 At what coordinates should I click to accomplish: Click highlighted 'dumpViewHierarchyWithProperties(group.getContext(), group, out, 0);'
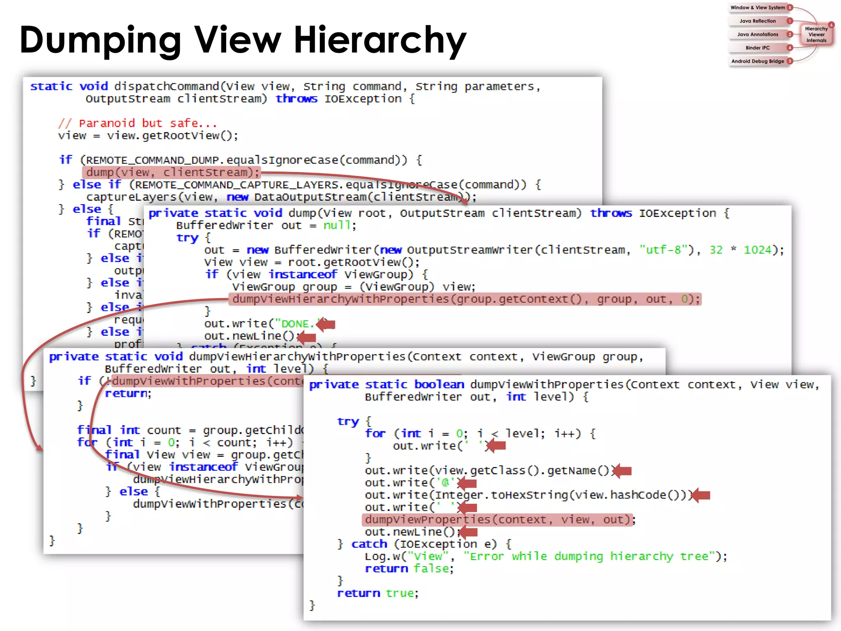(x=465, y=299)
